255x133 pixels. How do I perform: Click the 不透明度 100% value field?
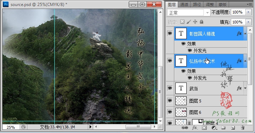238,12
